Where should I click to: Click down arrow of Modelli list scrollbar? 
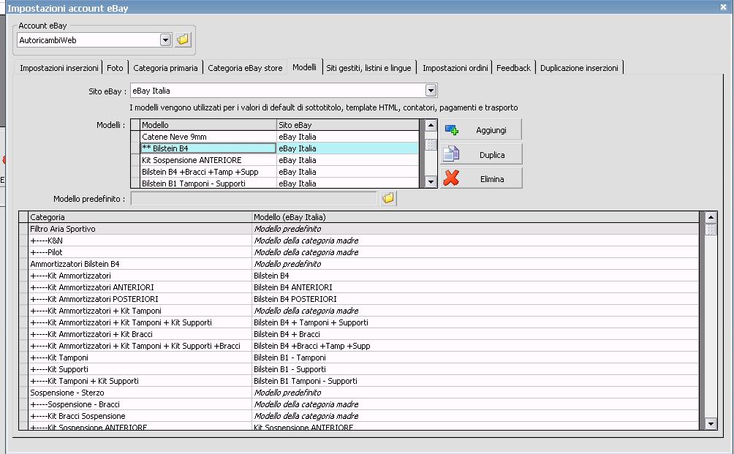point(431,181)
